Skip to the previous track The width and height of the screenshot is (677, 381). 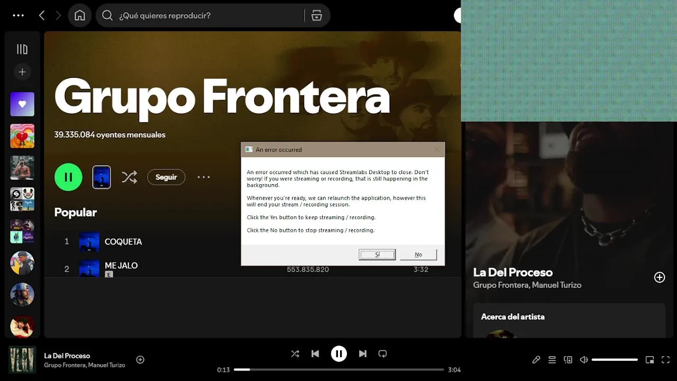315,353
